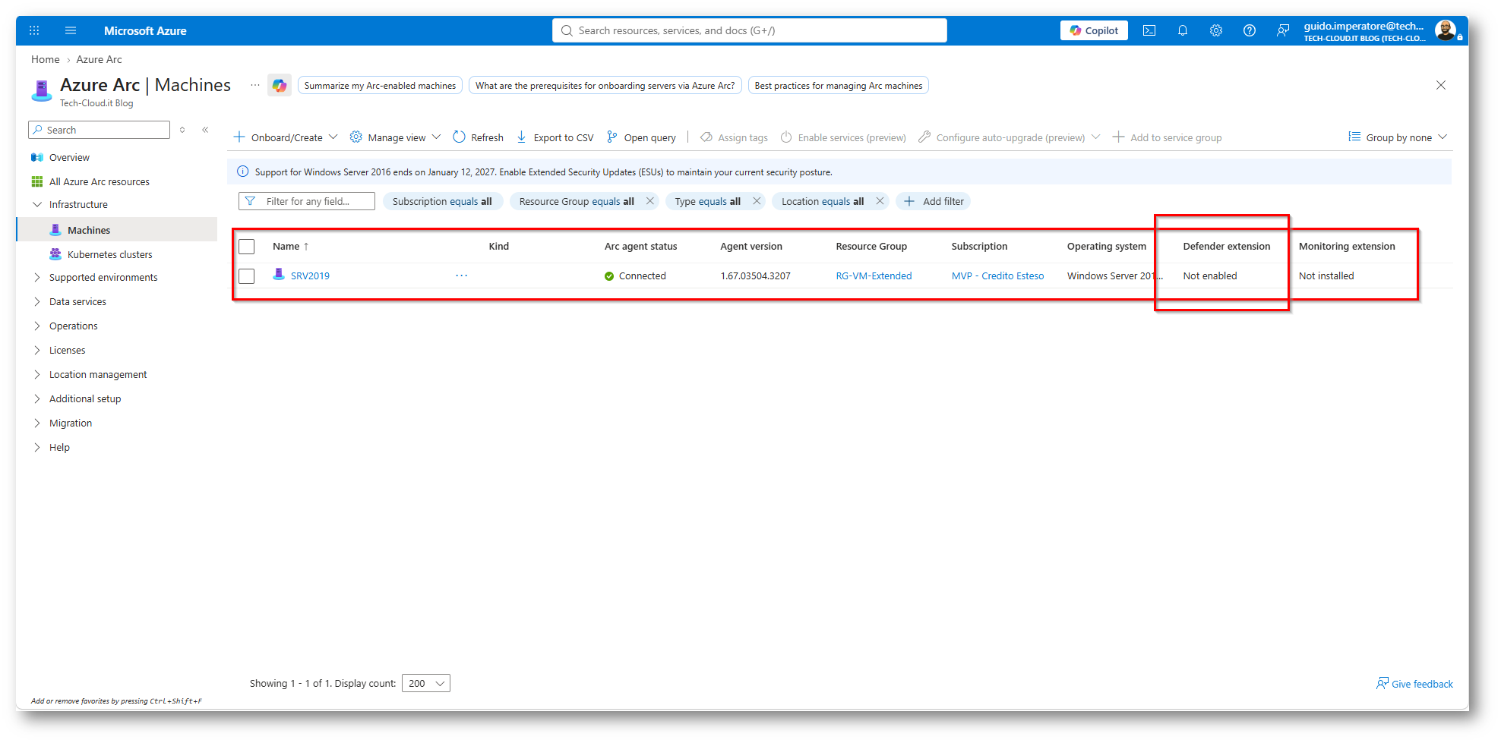Open the Azure portal apps grid icon
The height and width of the screenshot is (743, 1501).
(x=34, y=30)
